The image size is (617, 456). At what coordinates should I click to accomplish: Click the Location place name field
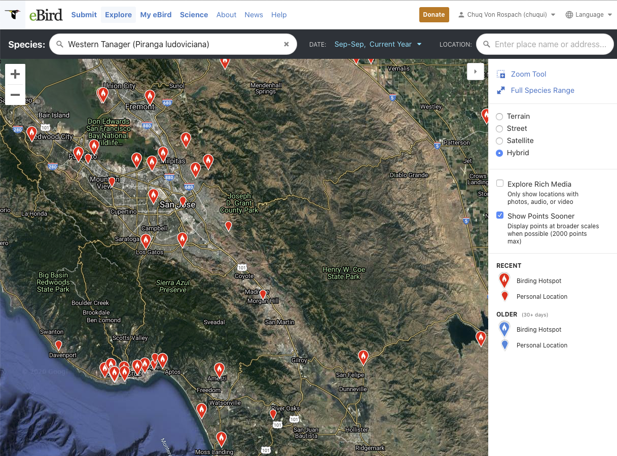coord(545,44)
